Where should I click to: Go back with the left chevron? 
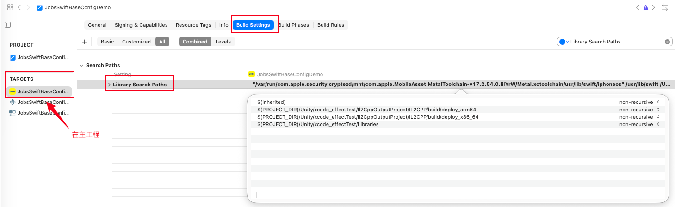point(19,7)
